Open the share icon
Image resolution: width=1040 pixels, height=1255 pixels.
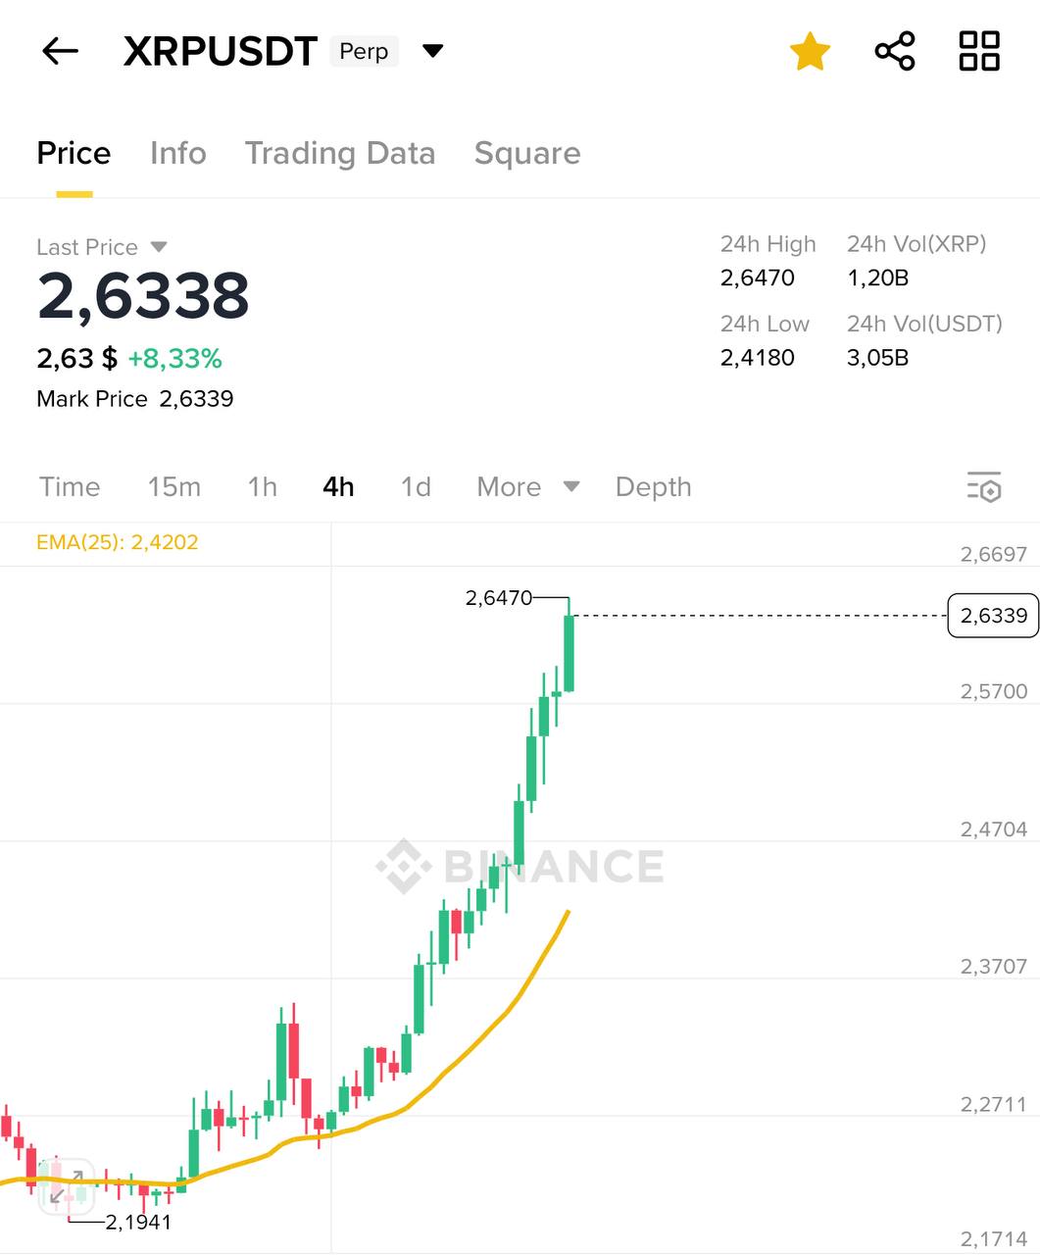[894, 51]
